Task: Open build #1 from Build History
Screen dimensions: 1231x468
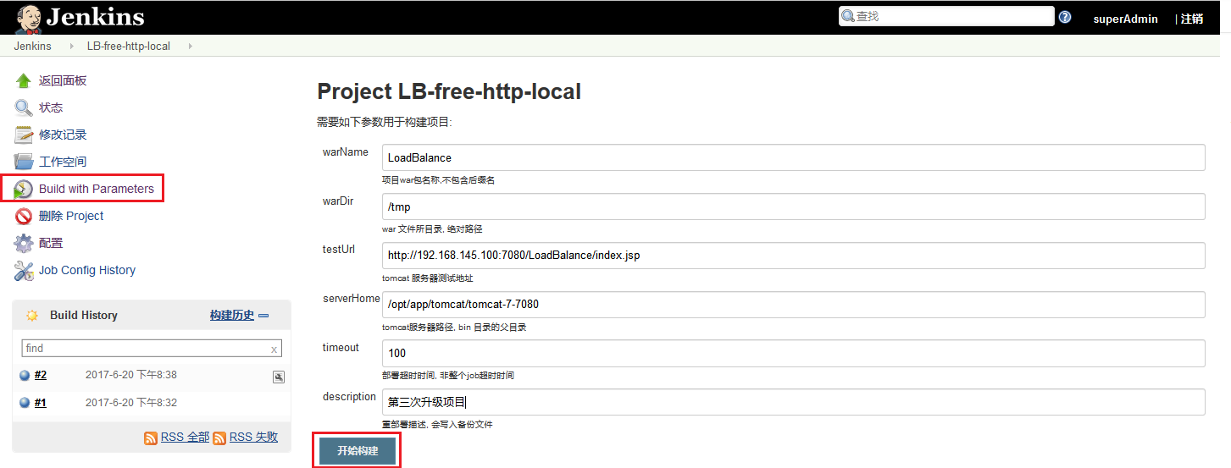Action: point(40,403)
